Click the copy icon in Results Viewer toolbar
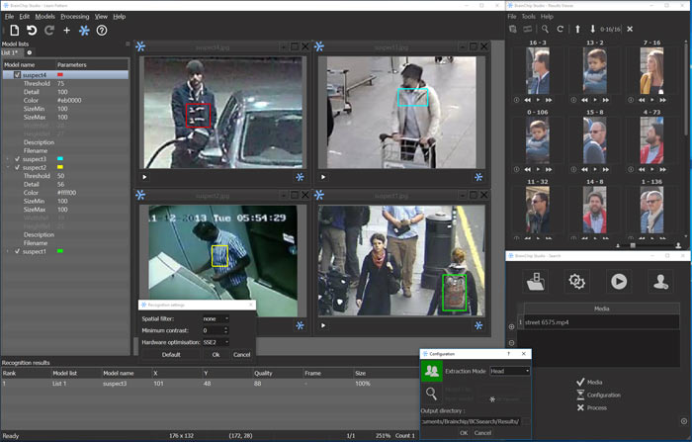Screen dimensions: 692x442 coord(513,29)
